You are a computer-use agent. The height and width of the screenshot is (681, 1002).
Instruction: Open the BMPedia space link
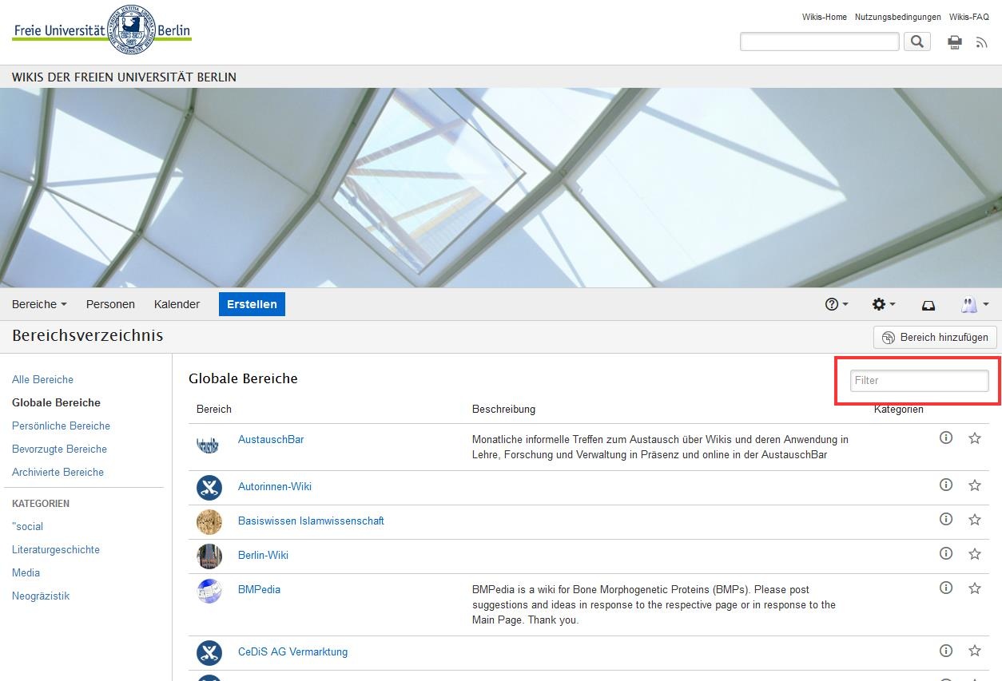(259, 589)
